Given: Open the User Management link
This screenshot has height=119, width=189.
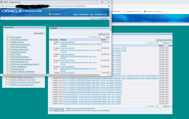Looking at the screenshot, I should (x=18, y=69).
